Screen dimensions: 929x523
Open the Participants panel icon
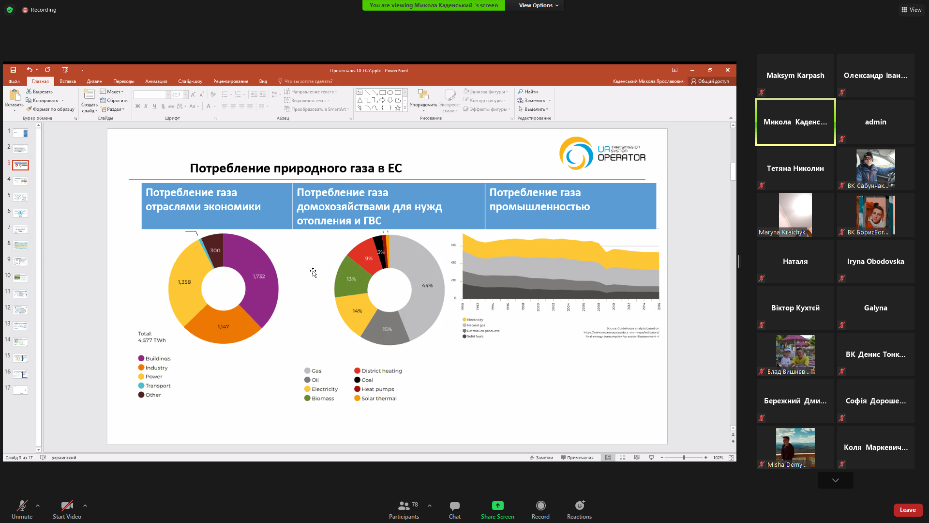[x=404, y=506]
